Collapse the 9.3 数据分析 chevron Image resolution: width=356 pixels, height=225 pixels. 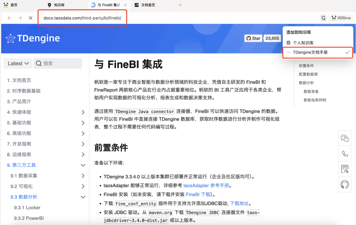tap(83, 197)
